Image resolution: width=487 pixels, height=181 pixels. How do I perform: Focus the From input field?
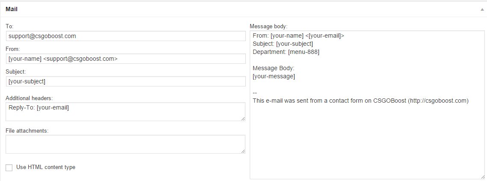click(x=125, y=59)
